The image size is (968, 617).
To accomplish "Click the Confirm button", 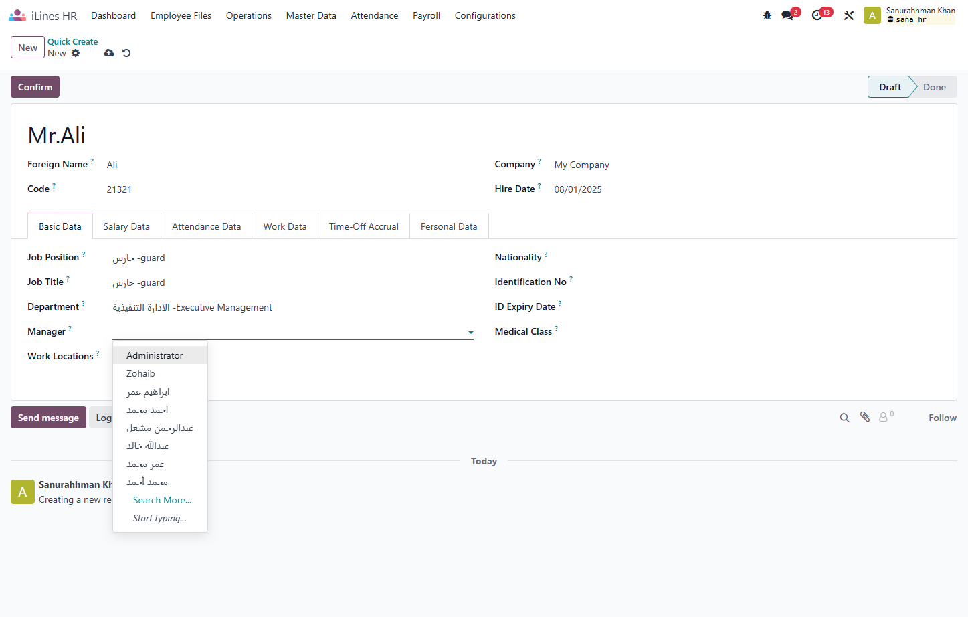I will [35, 87].
